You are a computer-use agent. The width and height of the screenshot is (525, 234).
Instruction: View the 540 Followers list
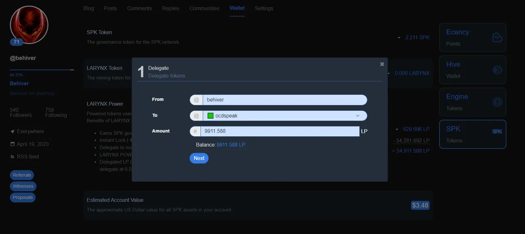click(x=21, y=112)
